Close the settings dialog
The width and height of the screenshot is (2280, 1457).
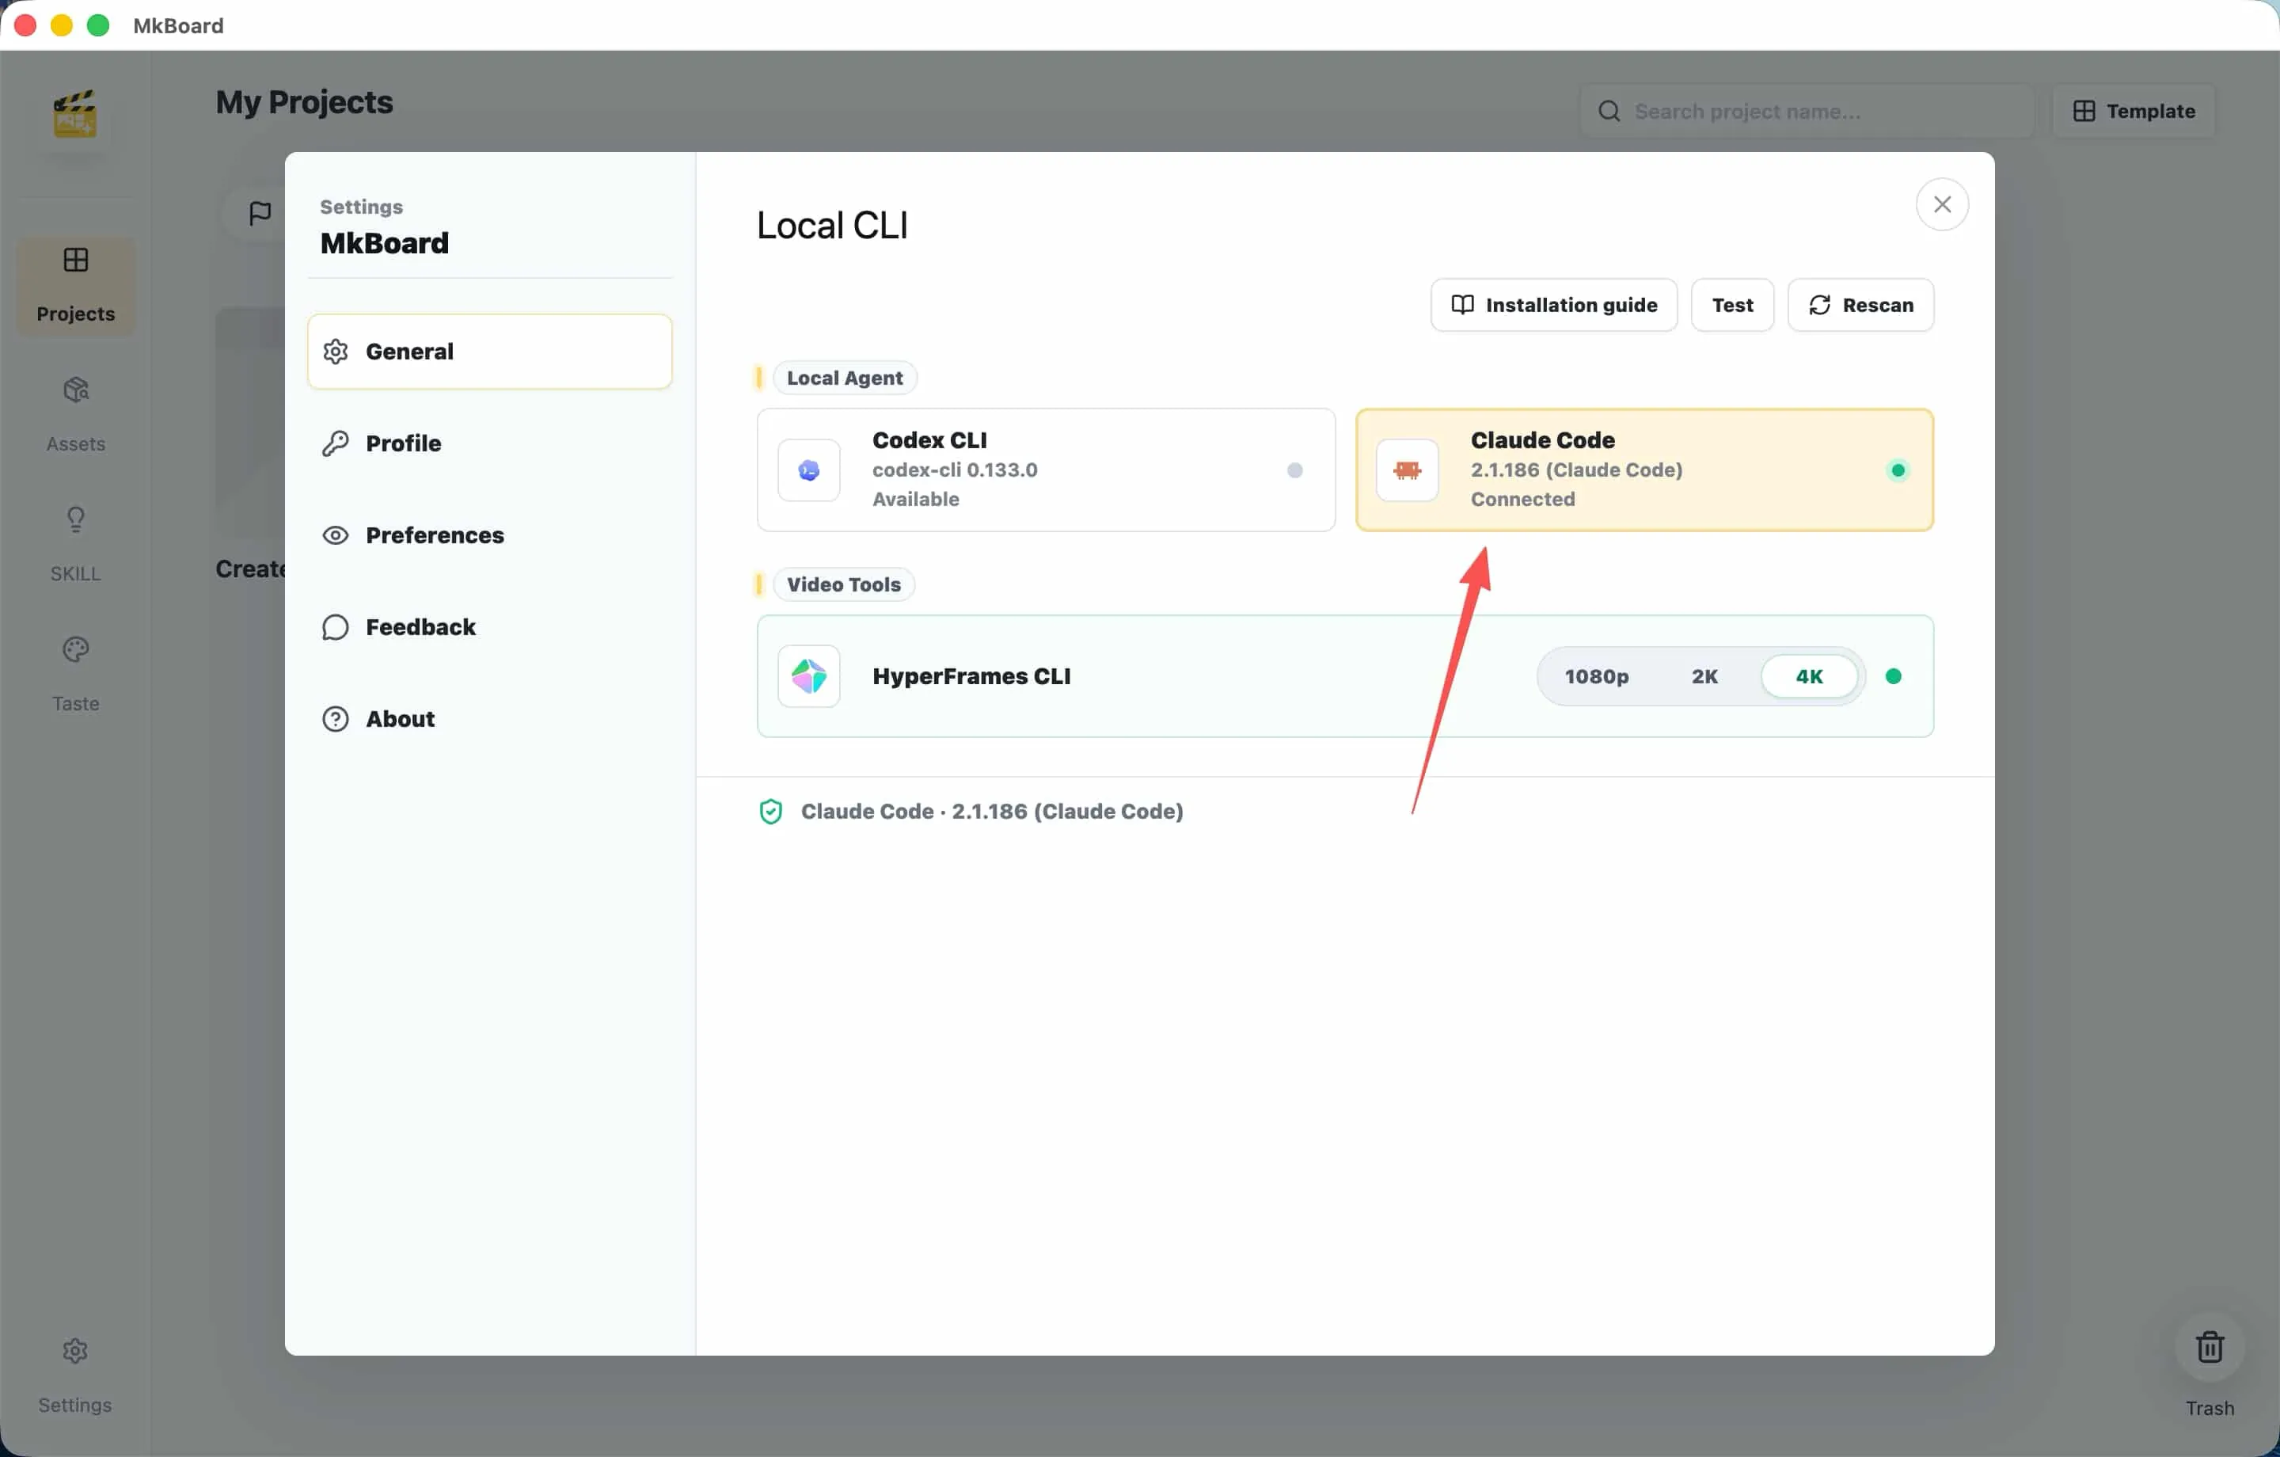coord(1942,204)
